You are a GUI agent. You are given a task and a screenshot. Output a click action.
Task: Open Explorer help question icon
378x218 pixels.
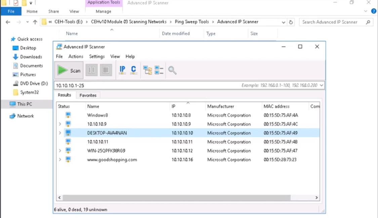(x=374, y=11)
